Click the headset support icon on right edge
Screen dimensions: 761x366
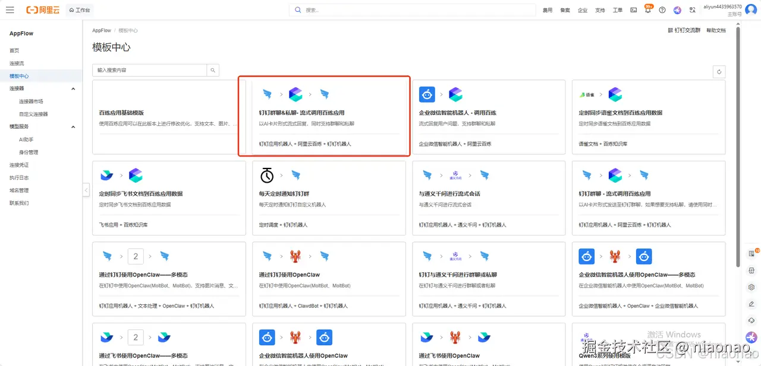click(x=751, y=320)
